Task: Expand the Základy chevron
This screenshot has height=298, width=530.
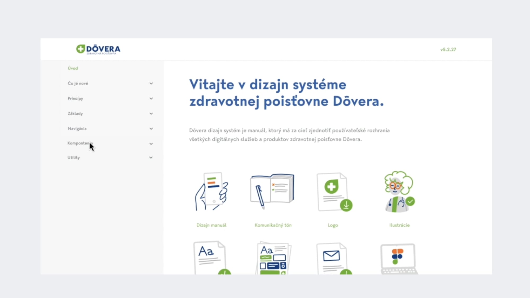Action: (151, 114)
